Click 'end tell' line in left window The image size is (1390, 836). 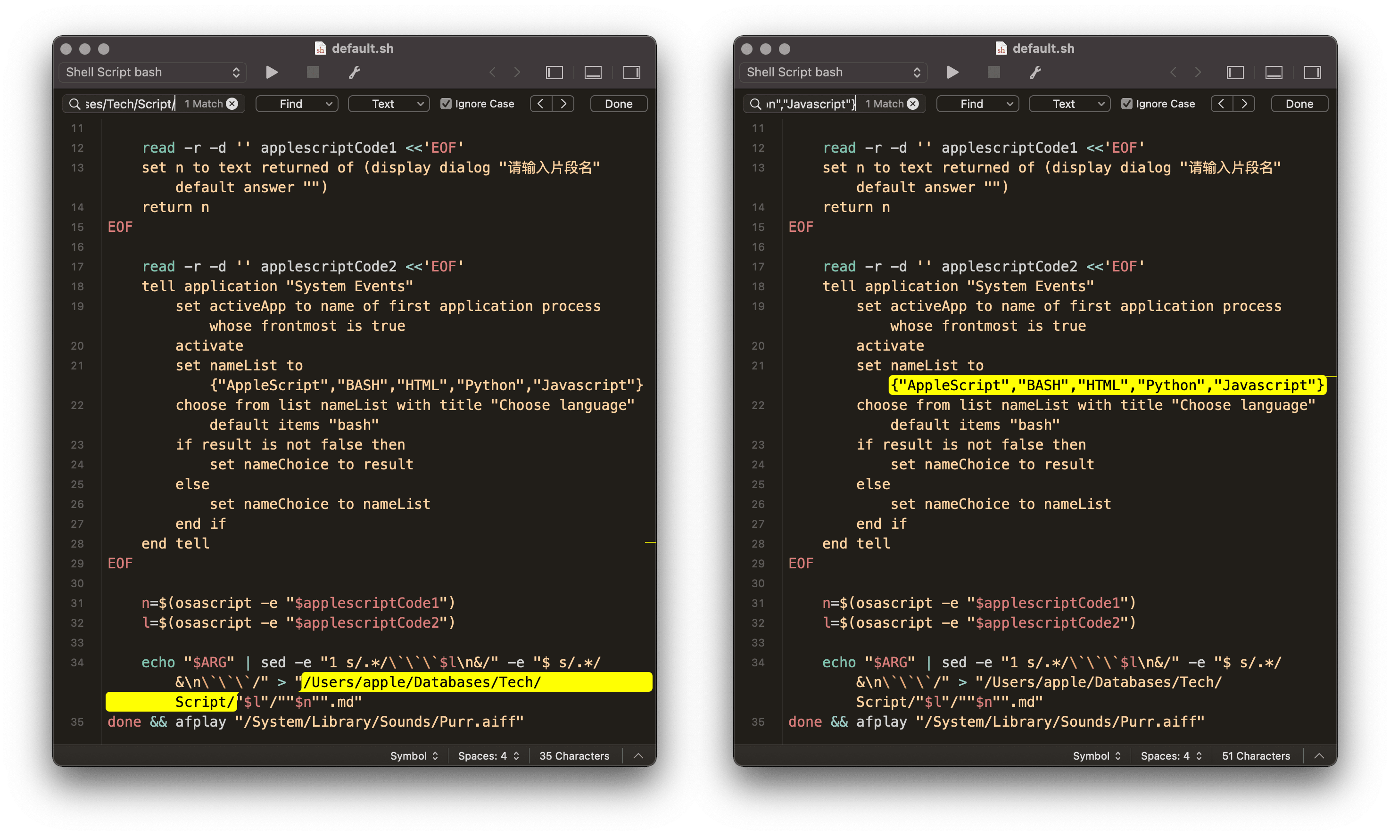tap(175, 544)
